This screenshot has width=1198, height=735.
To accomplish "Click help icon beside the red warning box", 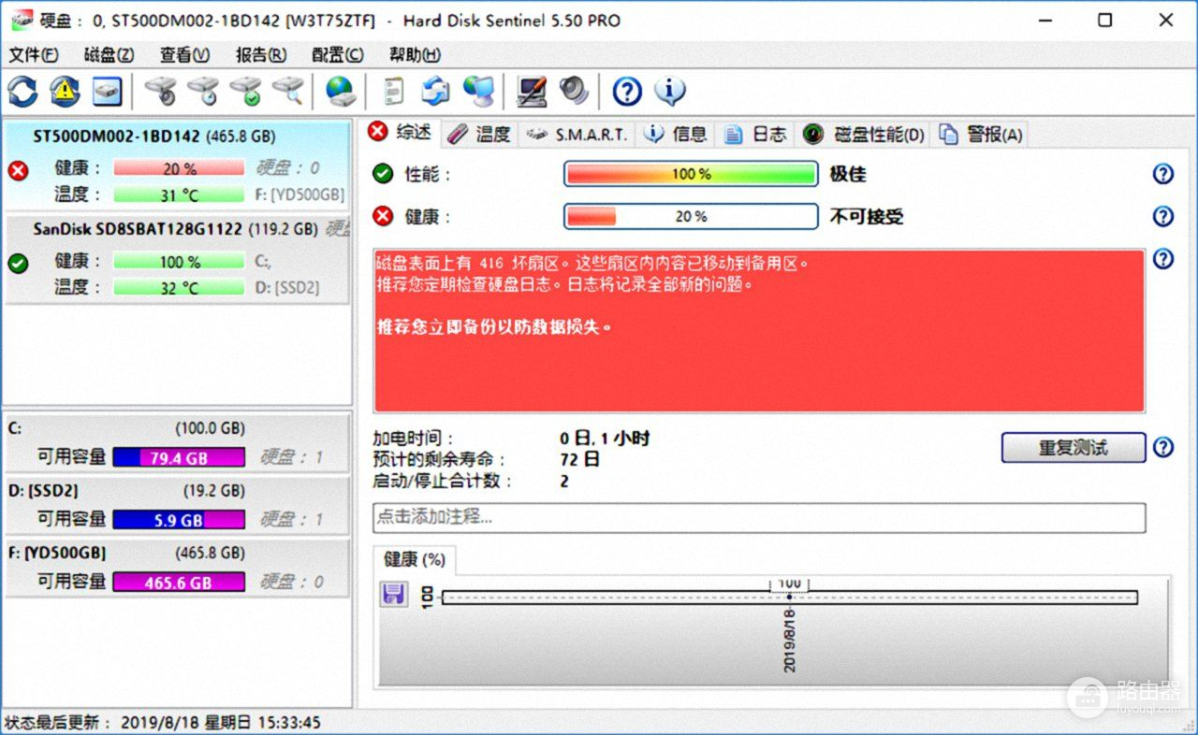I will point(1163,259).
